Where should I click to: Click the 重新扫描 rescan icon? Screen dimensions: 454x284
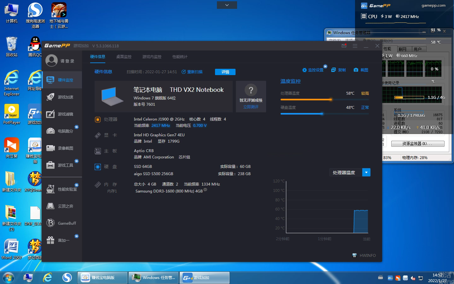(184, 72)
